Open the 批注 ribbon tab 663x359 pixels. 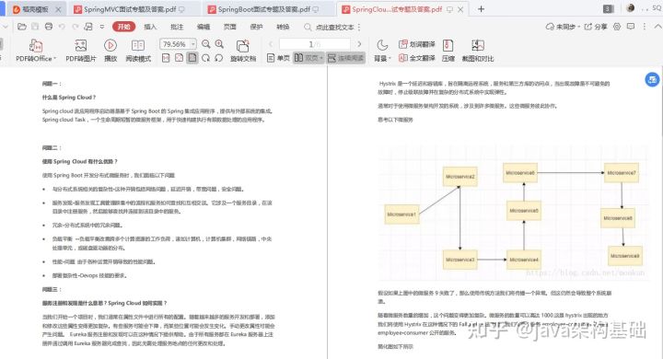pos(177,27)
